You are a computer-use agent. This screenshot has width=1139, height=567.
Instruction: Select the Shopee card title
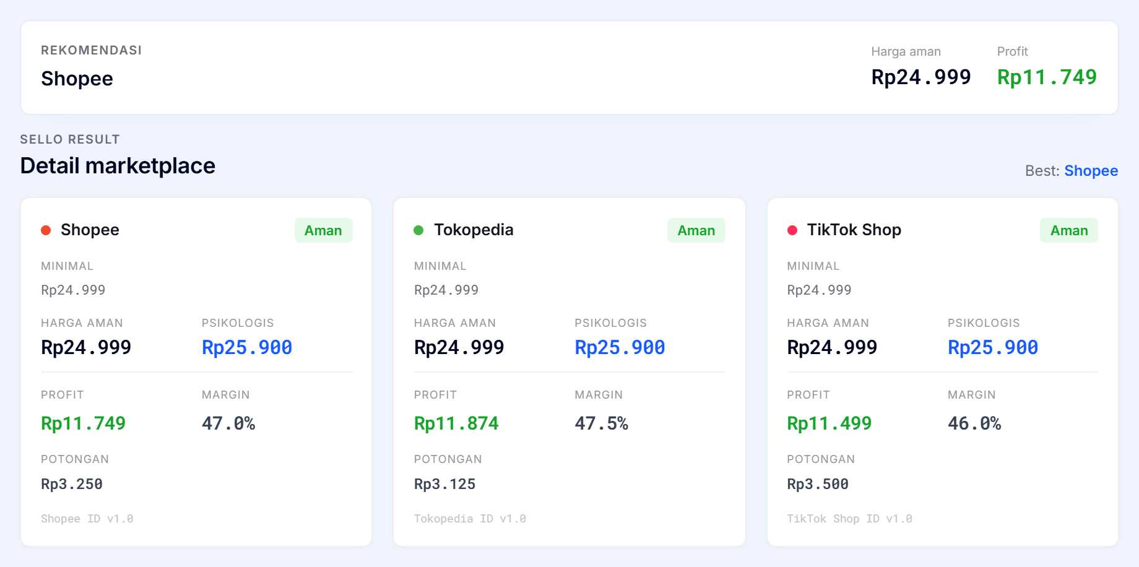coord(90,230)
